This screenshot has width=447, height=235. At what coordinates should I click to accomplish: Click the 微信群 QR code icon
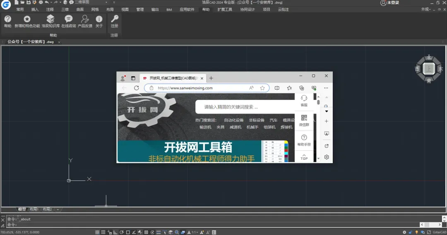[304, 118]
